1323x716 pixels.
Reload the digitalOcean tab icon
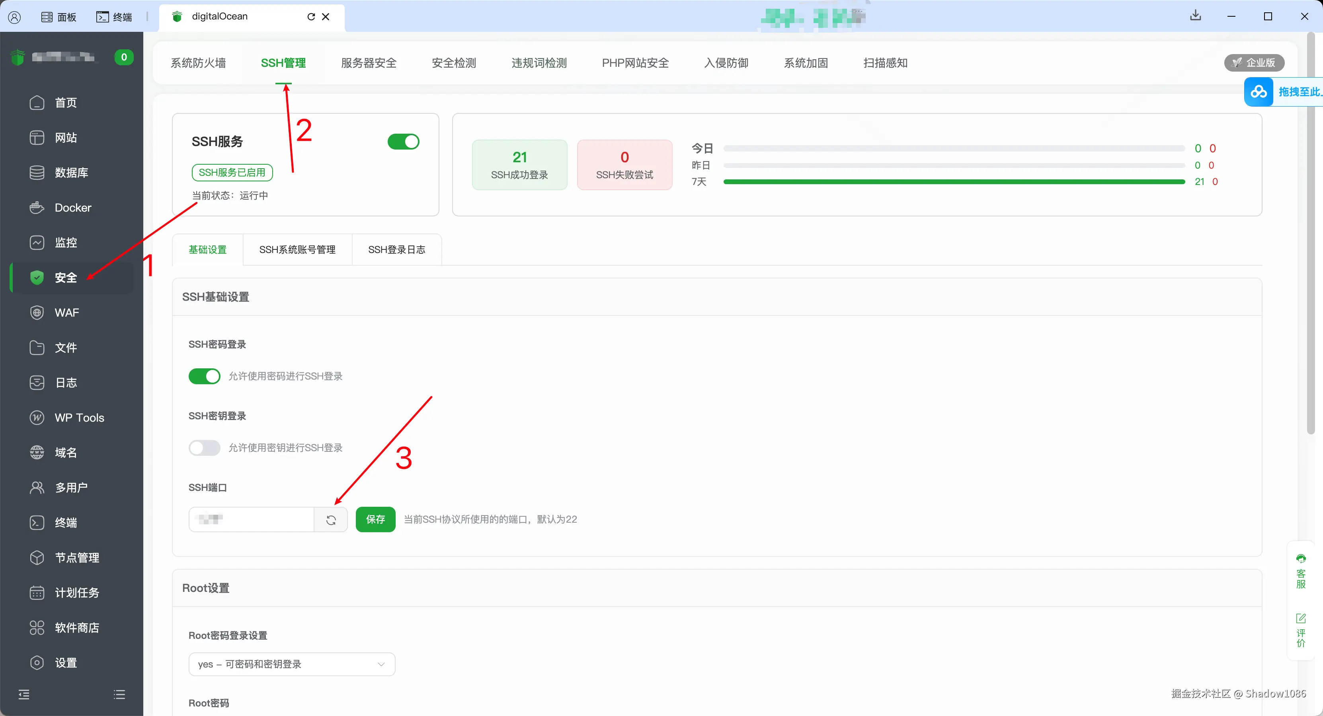[311, 16]
